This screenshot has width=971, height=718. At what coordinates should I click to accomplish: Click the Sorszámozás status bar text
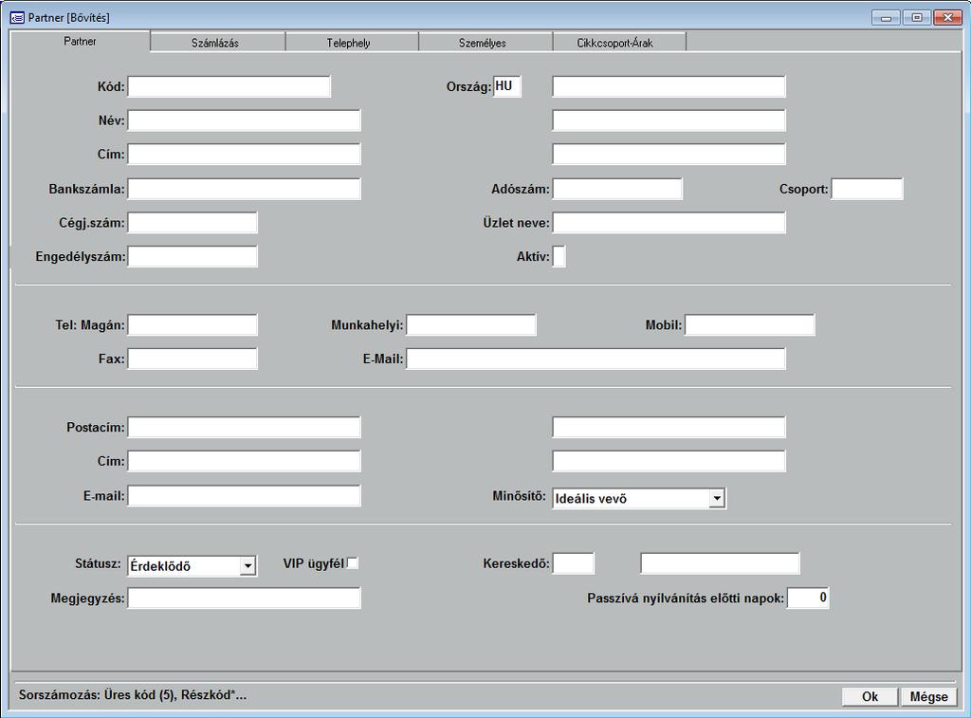click(x=133, y=695)
